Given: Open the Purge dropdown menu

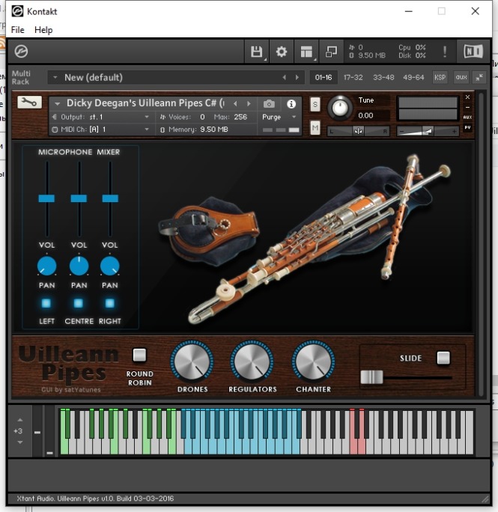Looking at the screenshot, I should pyautogui.click(x=280, y=118).
